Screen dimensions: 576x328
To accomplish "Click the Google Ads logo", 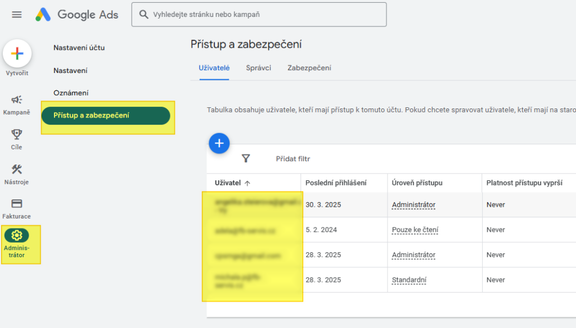I will (x=77, y=15).
